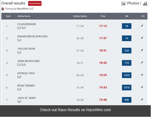Viewport: 151px width, 117px height.
Task: Click second laurel badge under Jenn McKechnie
Action: tap(24, 64)
